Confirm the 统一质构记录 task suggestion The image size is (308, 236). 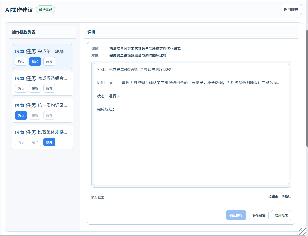click(x=21, y=115)
